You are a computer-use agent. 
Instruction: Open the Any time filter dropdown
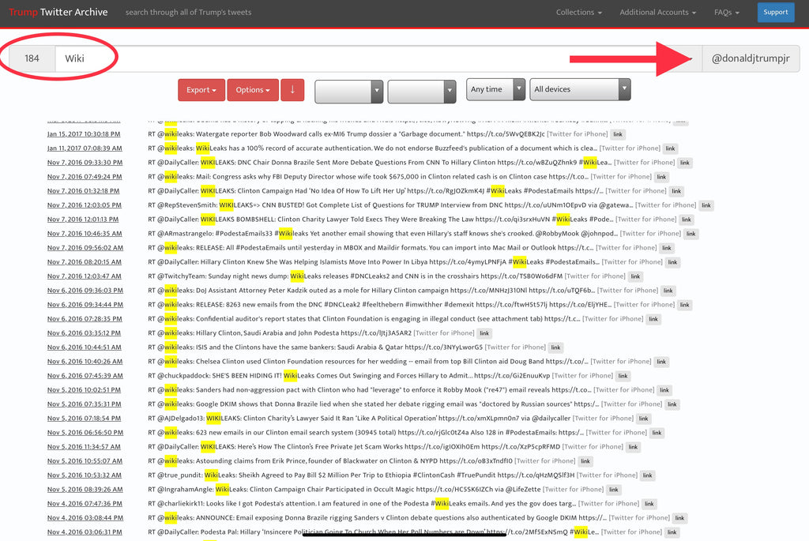(495, 89)
